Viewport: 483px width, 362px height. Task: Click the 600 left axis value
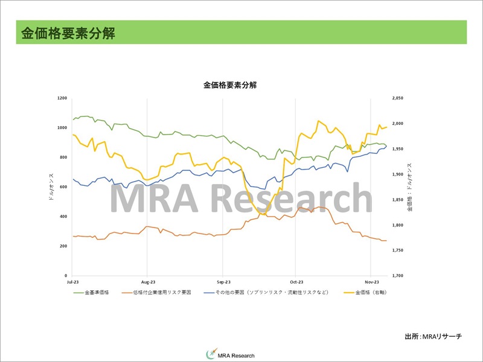coord(63,187)
